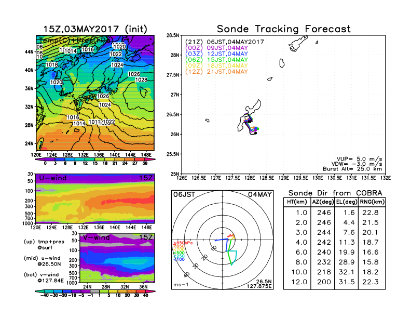The width and height of the screenshot is (411, 318).
Task: Select the '(21Z) 06JST,04MAY2017' legend entry
Action: pos(224,42)
